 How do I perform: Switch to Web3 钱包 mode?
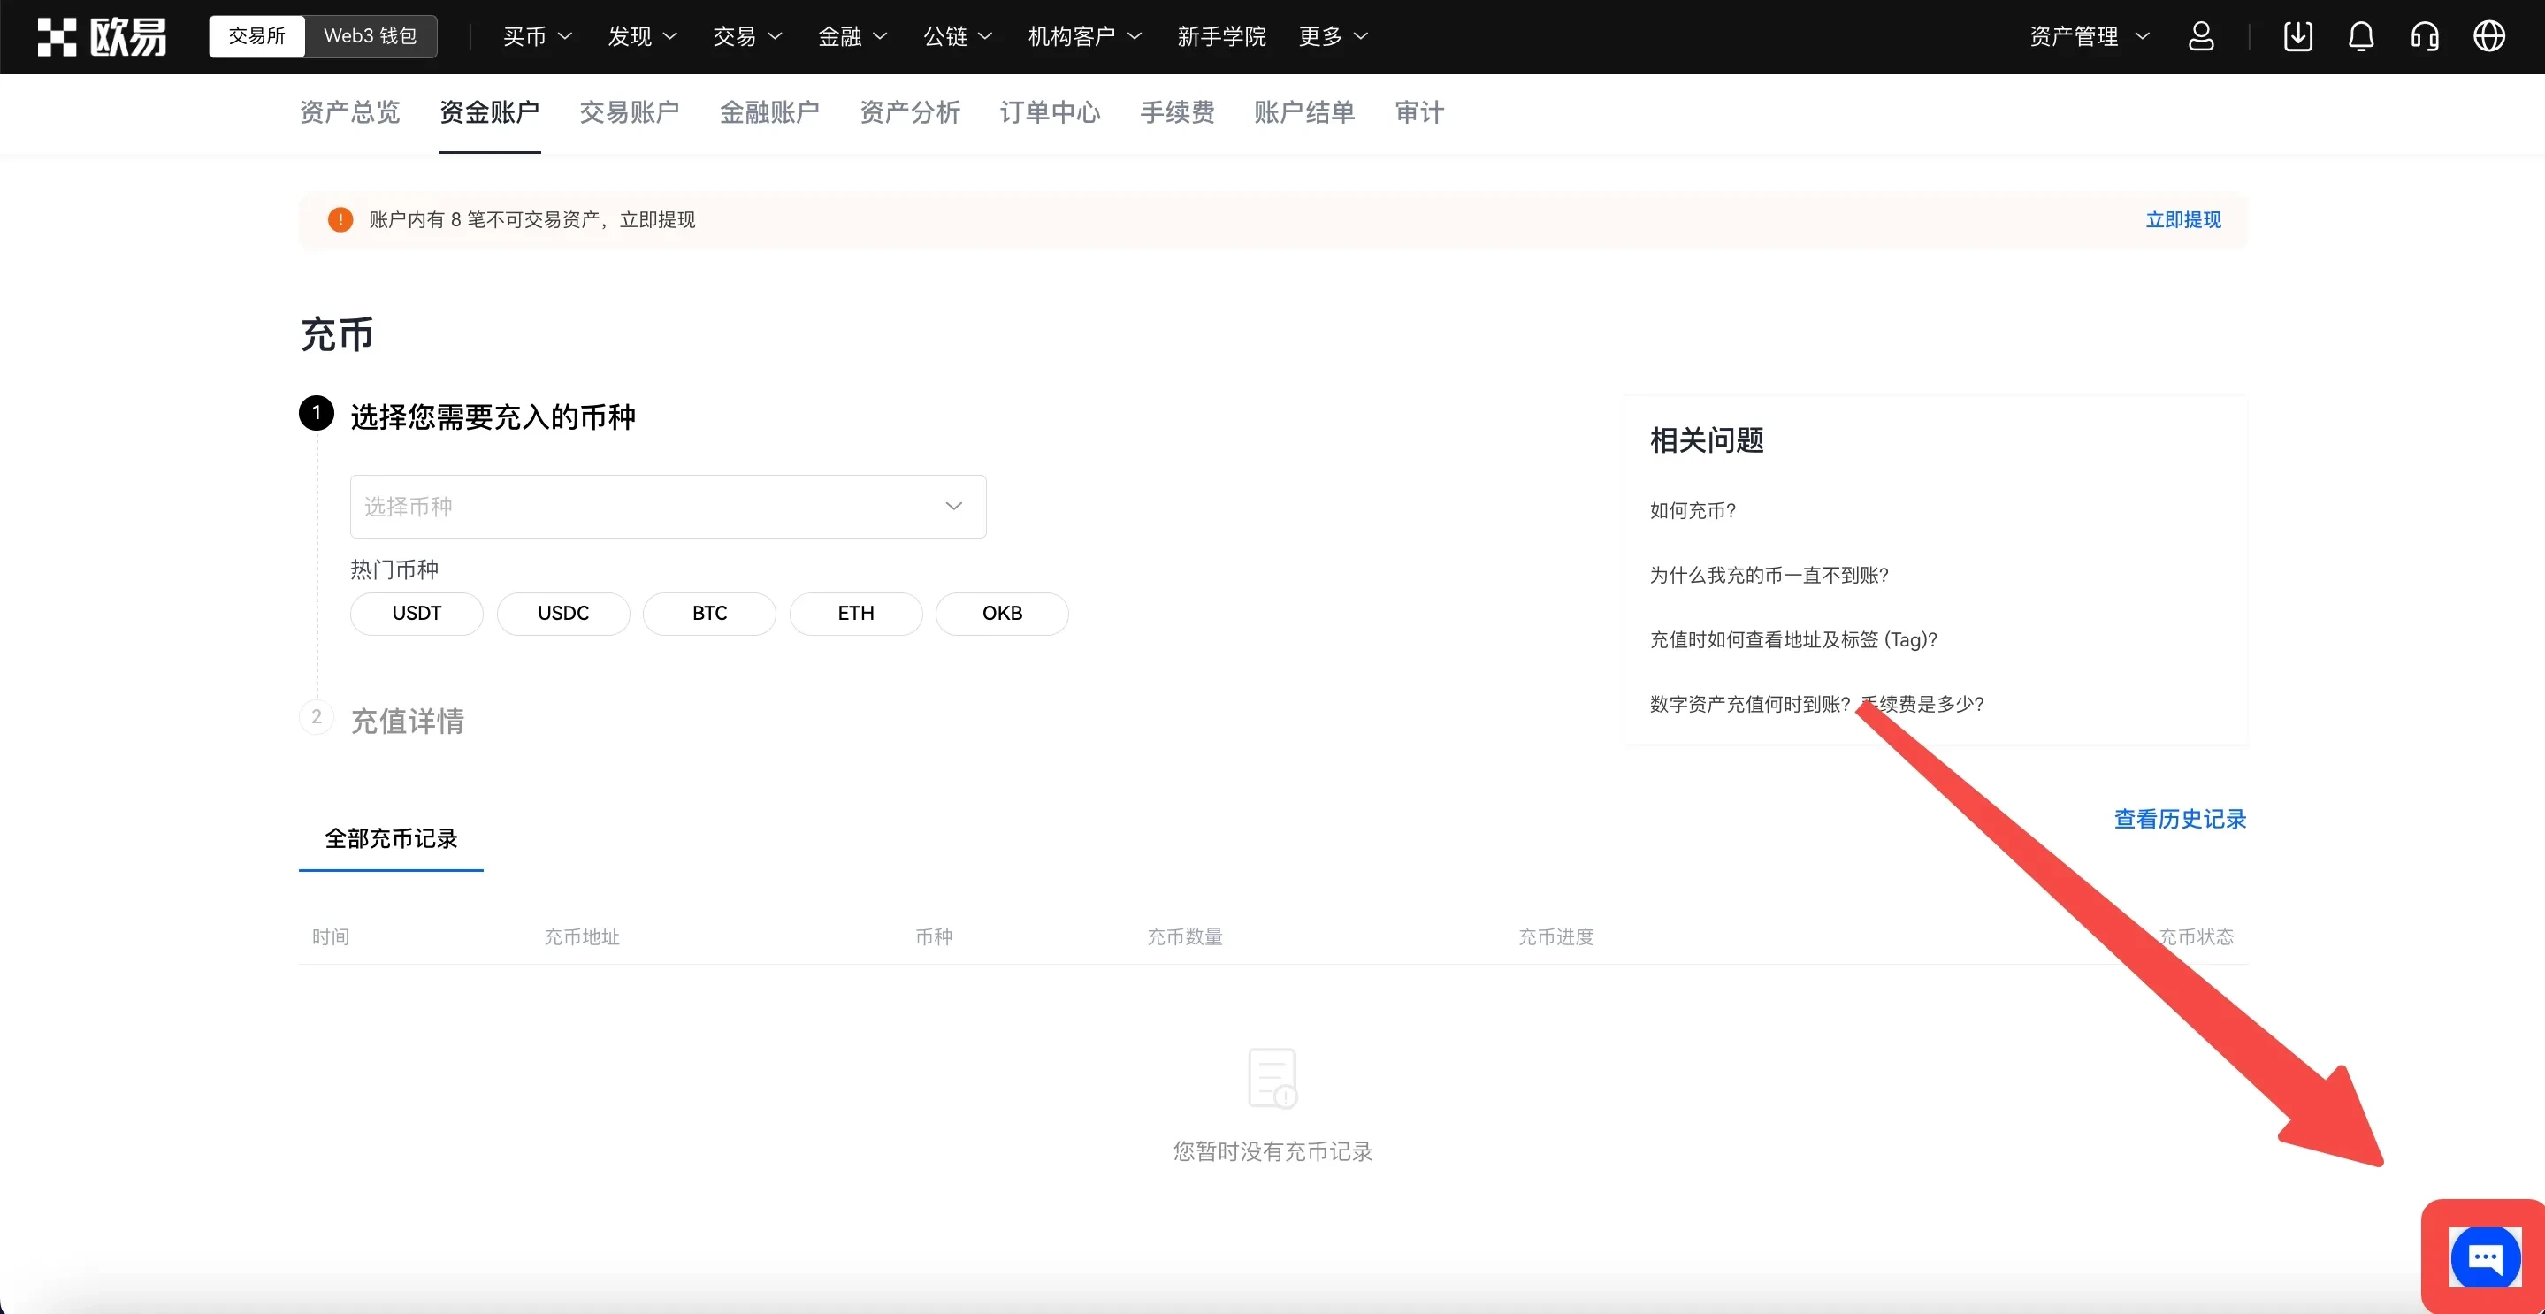(x=371, y=35)
